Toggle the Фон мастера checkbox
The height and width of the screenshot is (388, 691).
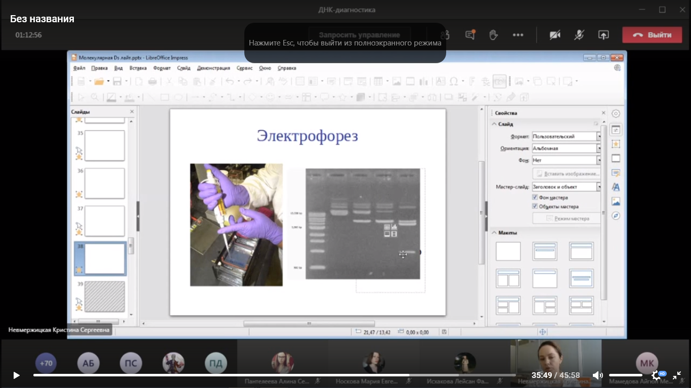535,198
